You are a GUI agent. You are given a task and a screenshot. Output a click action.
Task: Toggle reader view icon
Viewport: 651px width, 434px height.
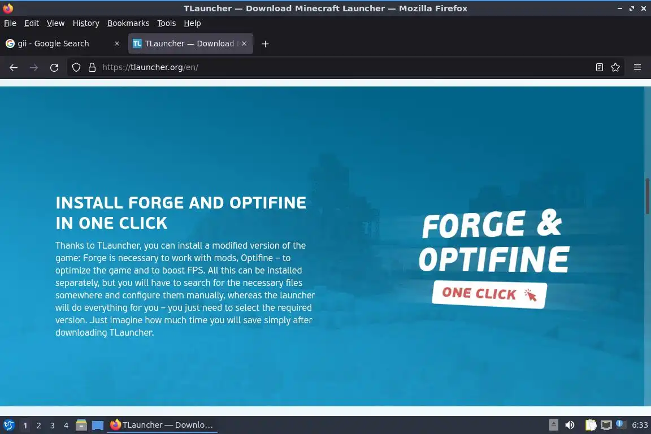(599, 67)
